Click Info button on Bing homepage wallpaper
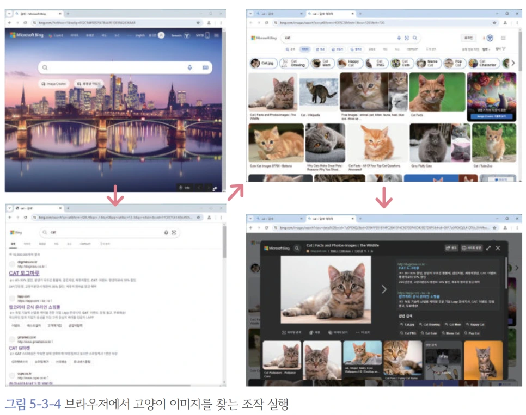 185,188
